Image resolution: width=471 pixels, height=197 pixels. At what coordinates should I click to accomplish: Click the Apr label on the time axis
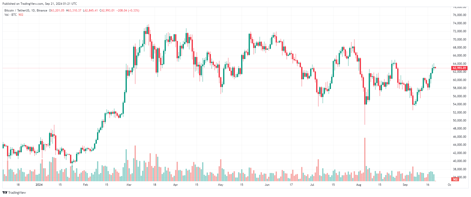[176, 185]
